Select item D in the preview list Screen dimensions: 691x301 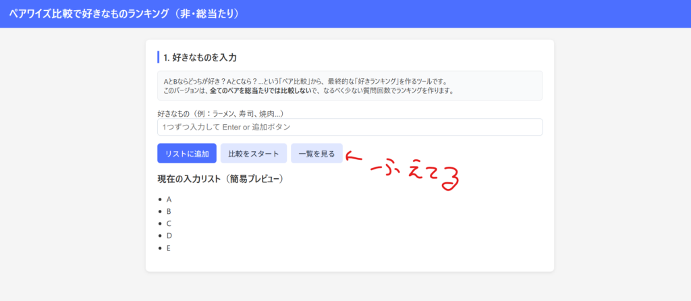[x=169, y=236]
